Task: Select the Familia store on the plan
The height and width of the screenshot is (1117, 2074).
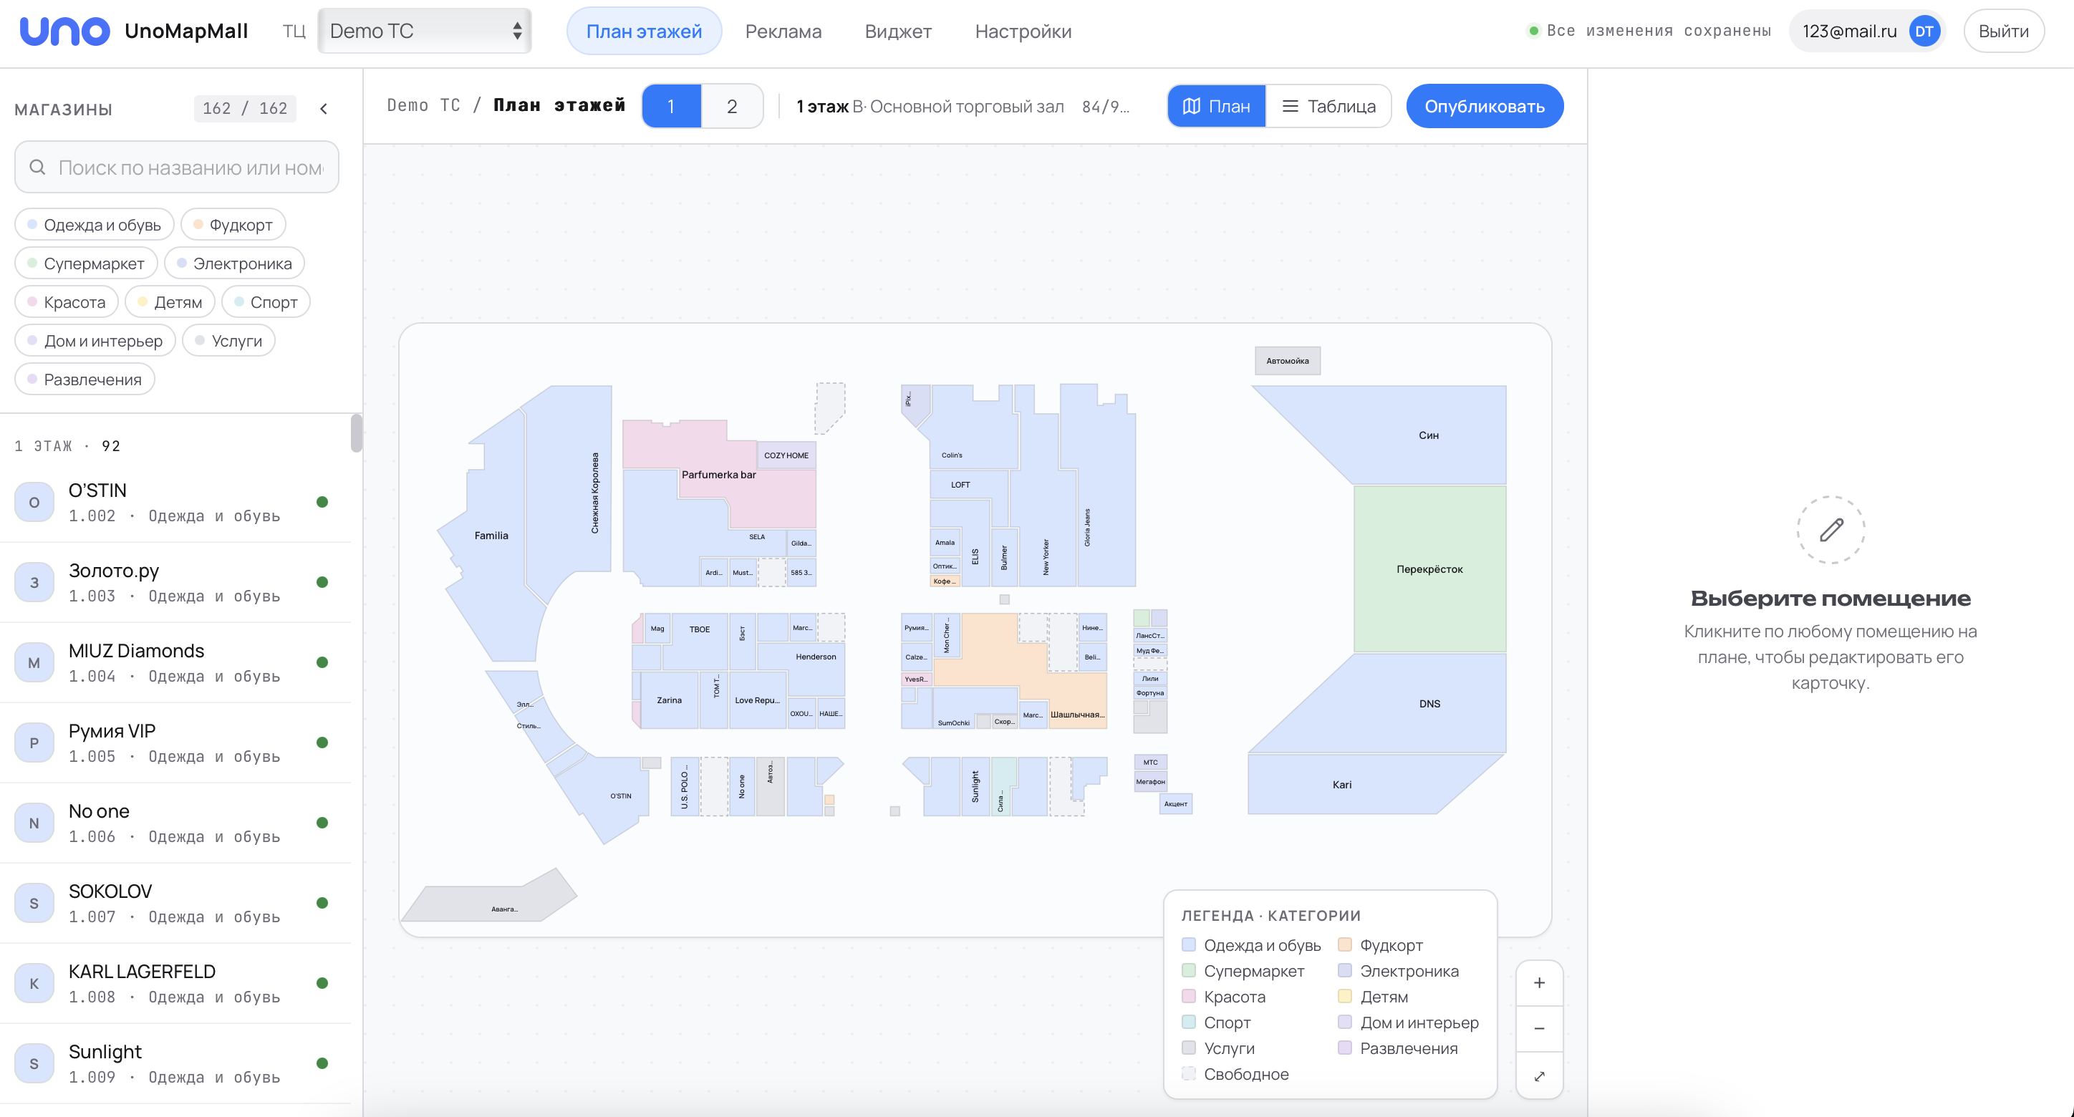Action: (x=491, y=535)
